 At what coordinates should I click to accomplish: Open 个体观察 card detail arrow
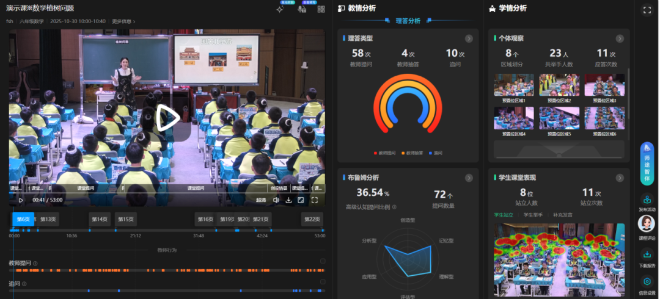(620, 38)
